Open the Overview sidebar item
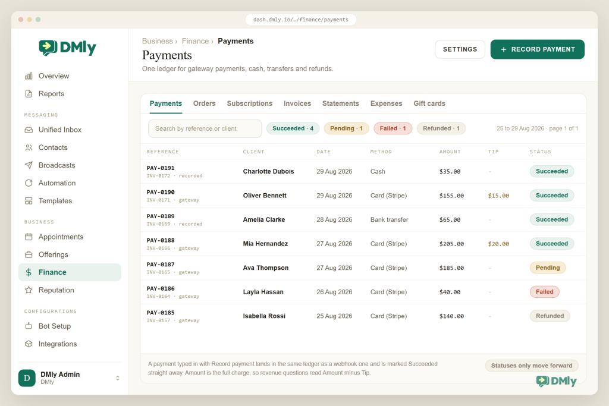 [70, 76]
